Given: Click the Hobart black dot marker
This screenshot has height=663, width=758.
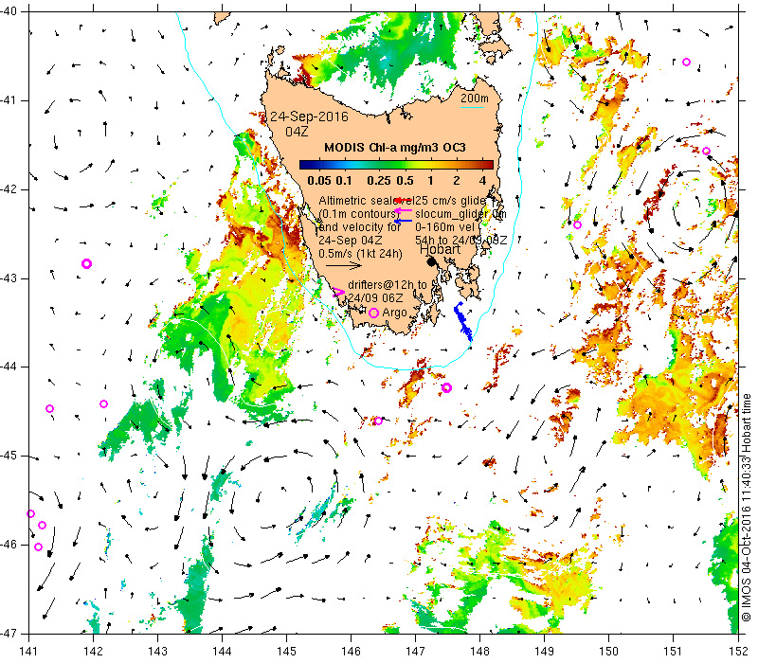Looking at the screenshot, I should 432,261.
